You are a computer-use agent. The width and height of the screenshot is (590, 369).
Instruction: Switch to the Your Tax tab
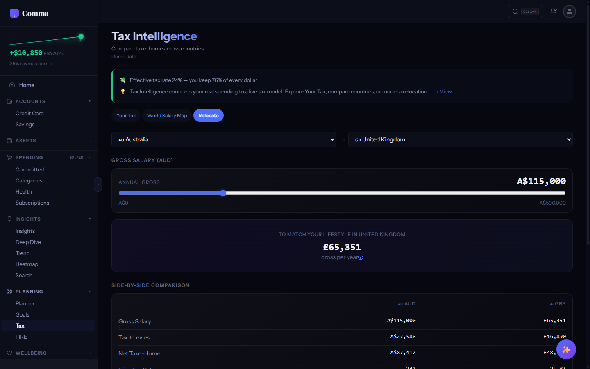point(126,116)
